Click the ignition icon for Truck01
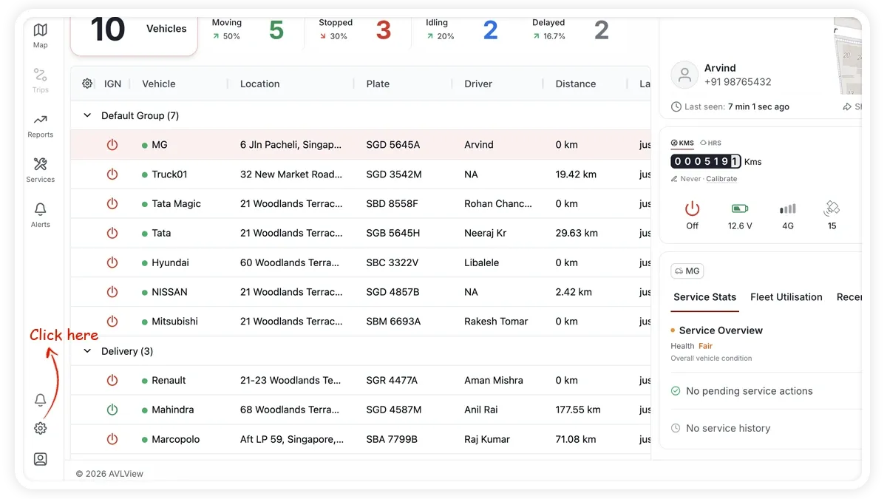Screen dimensions: 887x499 (x=112, y=174)
